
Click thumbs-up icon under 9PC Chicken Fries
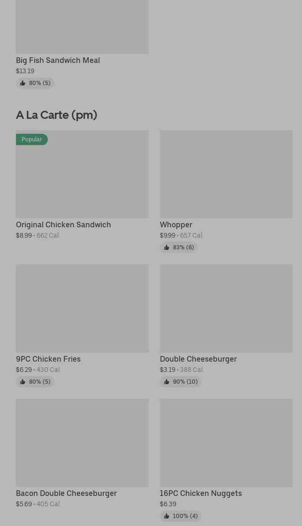[23, 382]
